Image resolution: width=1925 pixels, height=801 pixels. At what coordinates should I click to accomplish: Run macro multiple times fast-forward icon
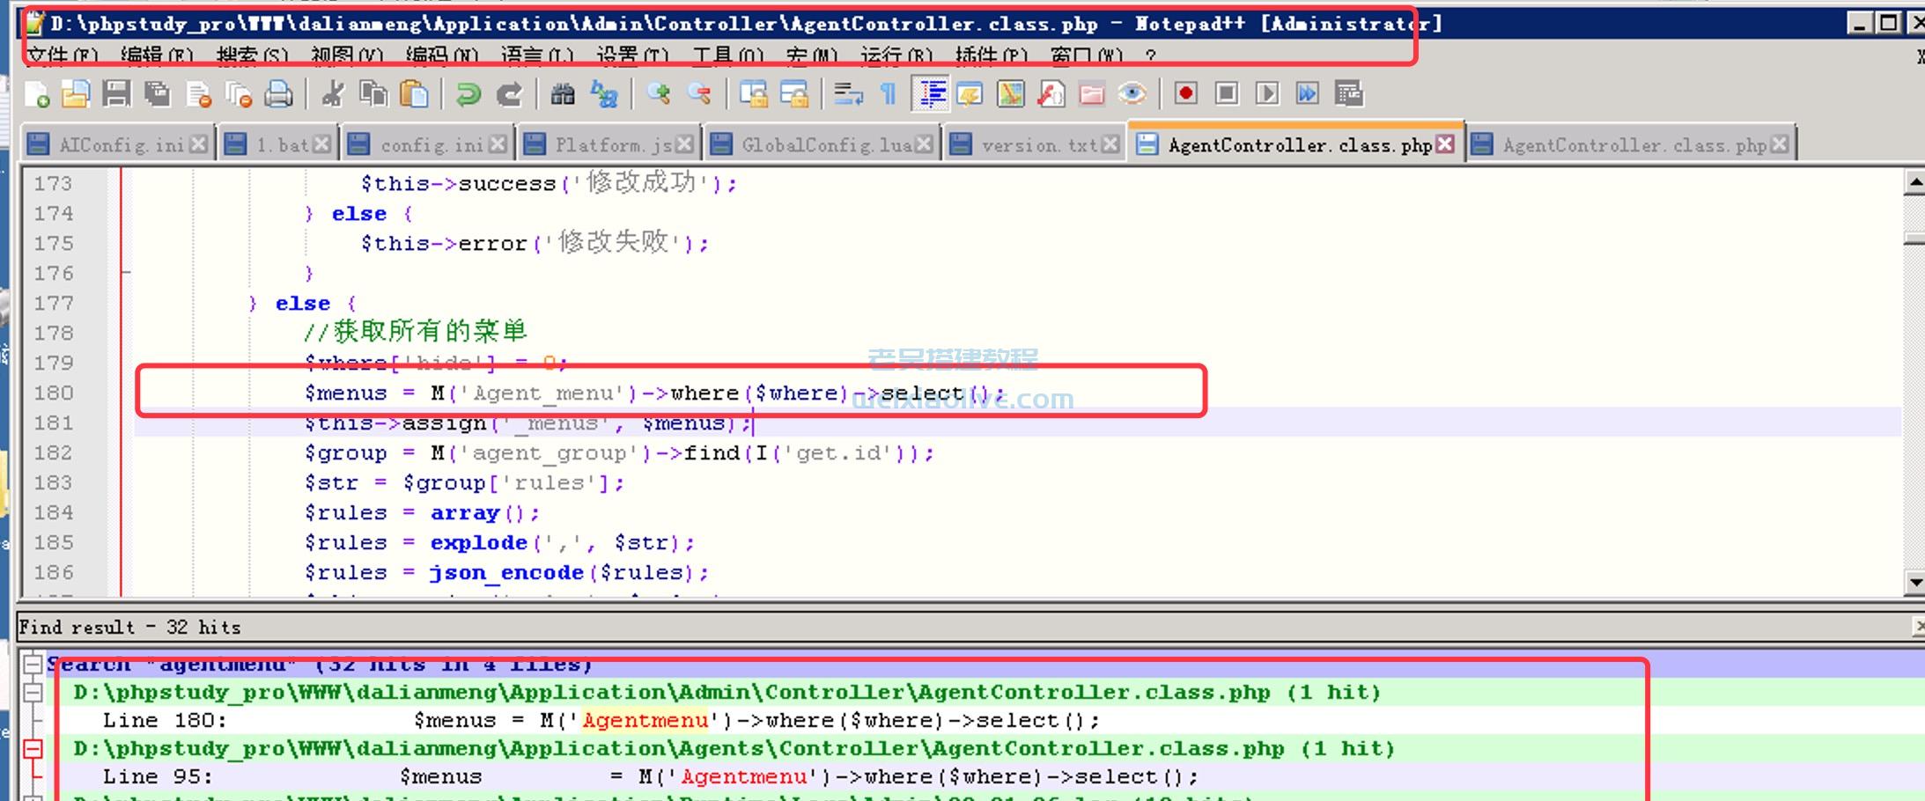[x=1308, y=93]
